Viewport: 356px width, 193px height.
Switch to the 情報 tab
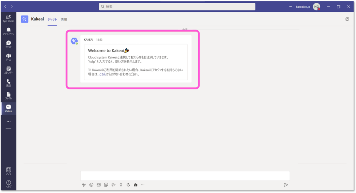click(64, 19)
